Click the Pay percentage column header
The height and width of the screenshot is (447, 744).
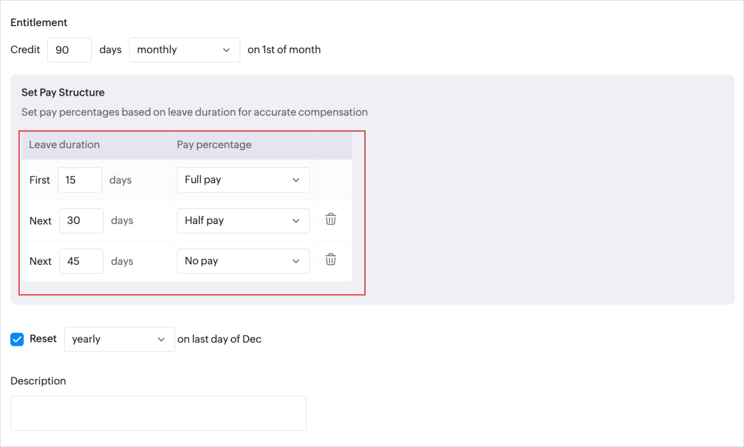[214, 145]
